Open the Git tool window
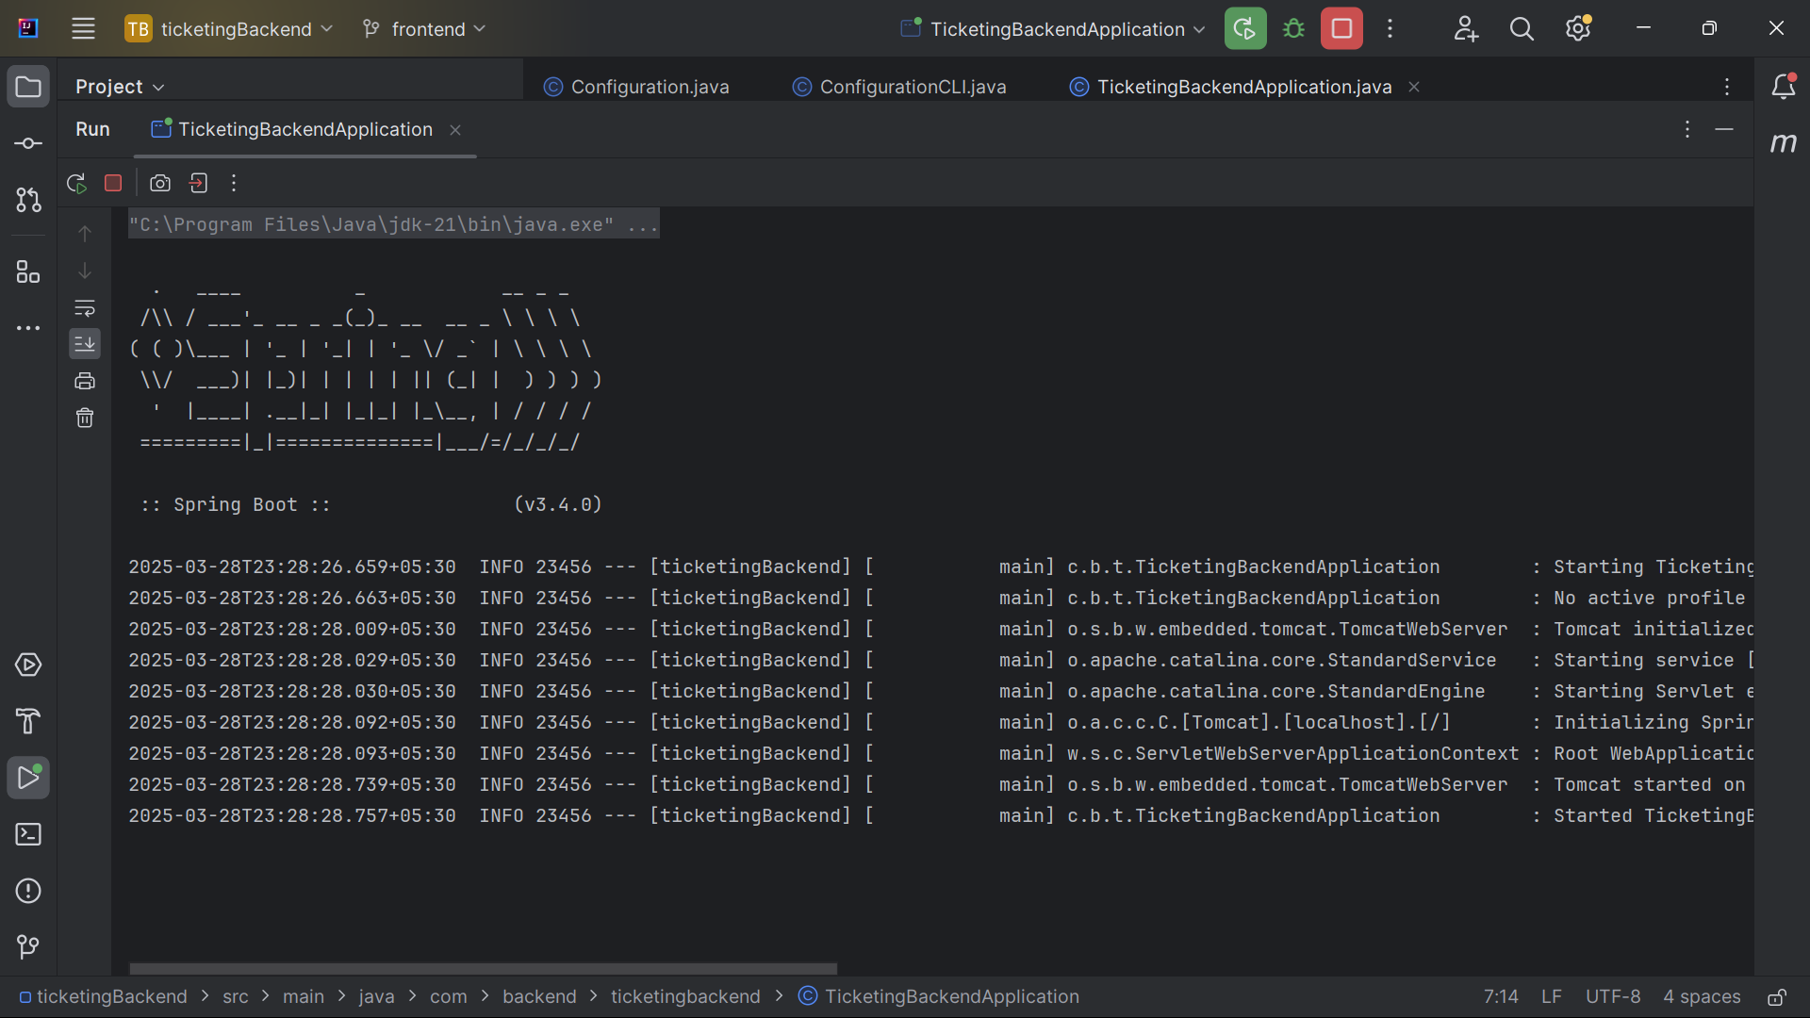 [x=28, y=946]
